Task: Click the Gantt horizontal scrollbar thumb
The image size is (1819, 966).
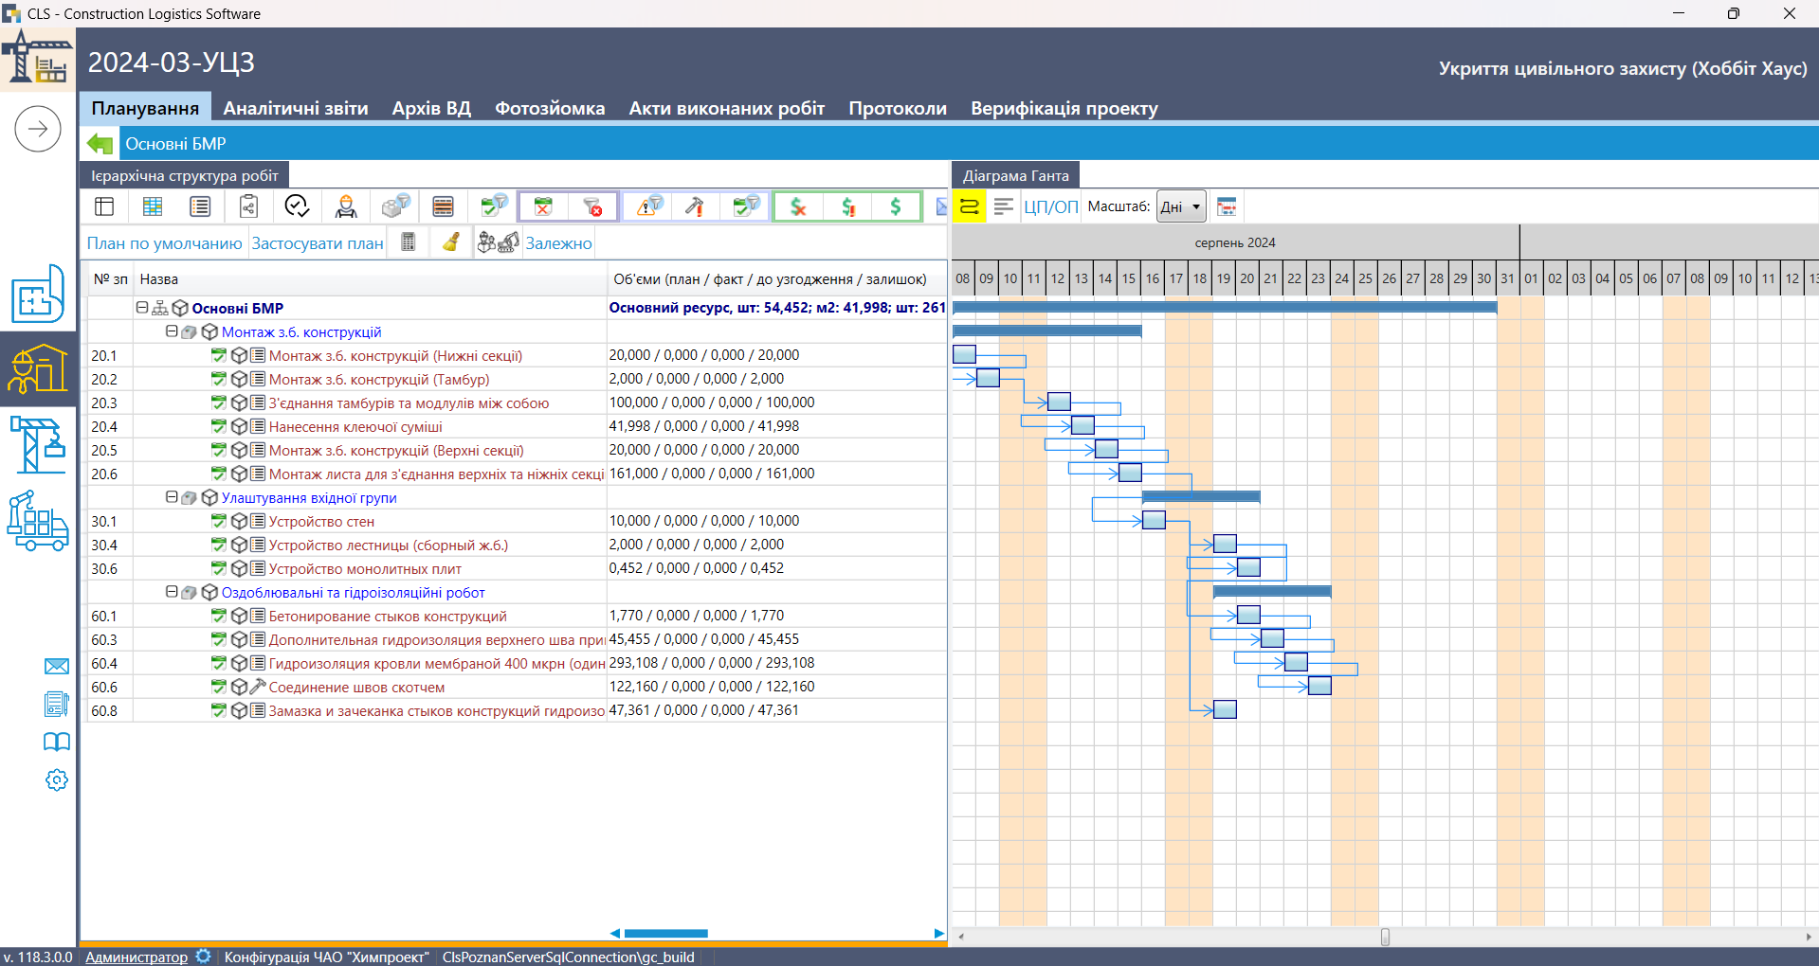Action: point(1385,937)
